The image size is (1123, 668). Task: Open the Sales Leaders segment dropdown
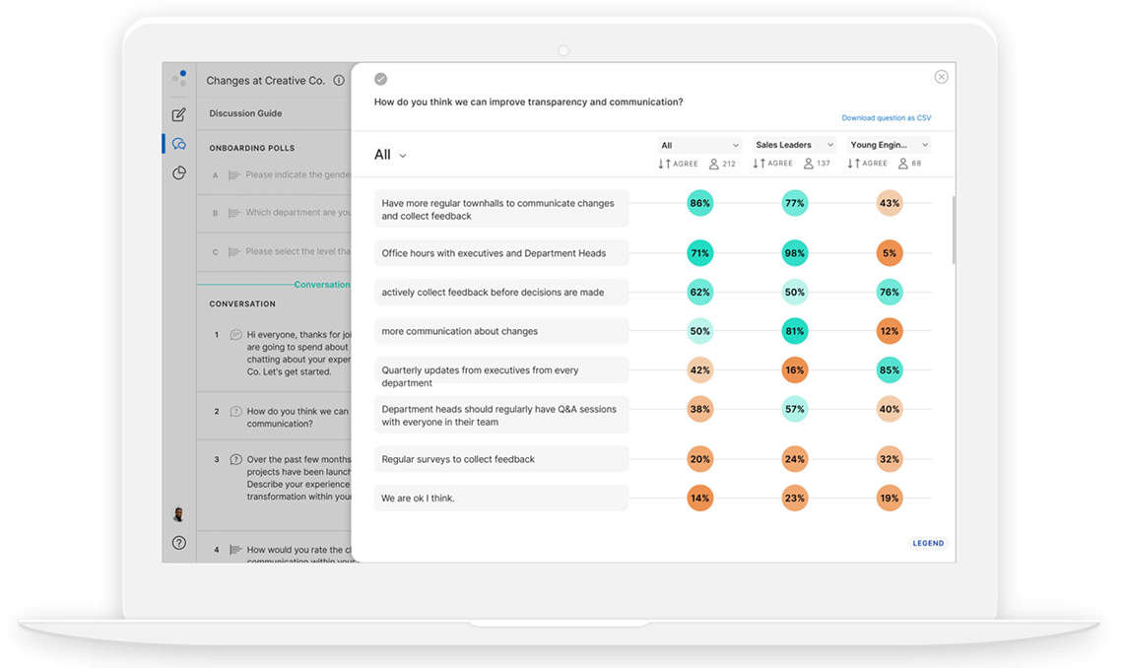pos(794,145)
